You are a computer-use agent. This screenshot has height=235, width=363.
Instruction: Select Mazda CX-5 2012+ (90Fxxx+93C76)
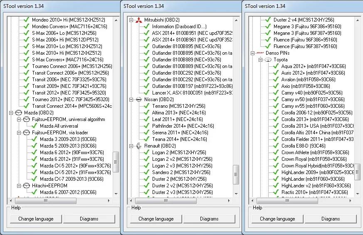pyautogui.click(x=75, y=166)
